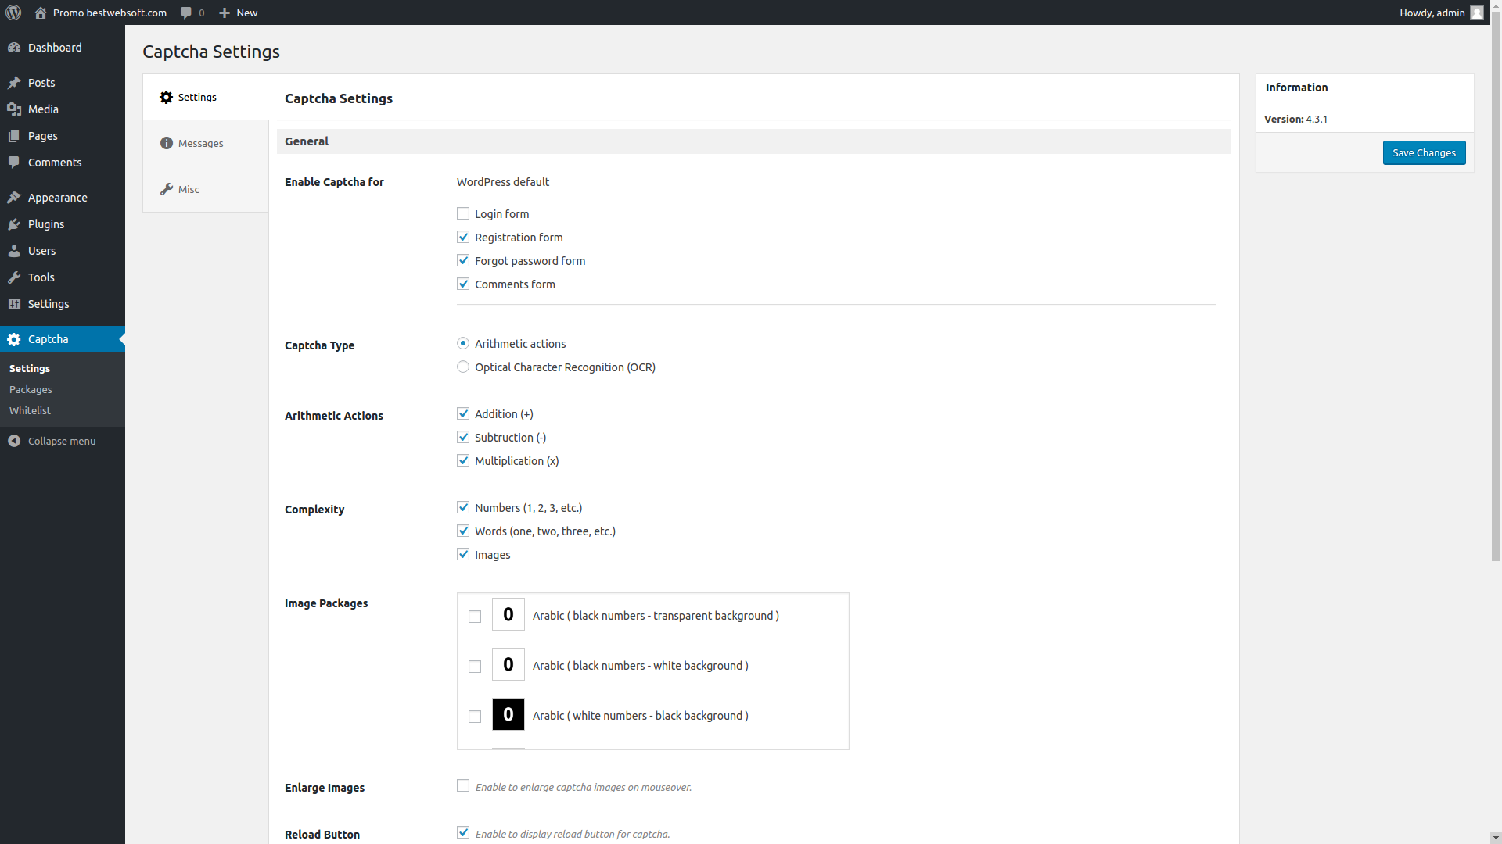Click the Save Changes button
This screenshot has height=844, width=1502.
1424,152
